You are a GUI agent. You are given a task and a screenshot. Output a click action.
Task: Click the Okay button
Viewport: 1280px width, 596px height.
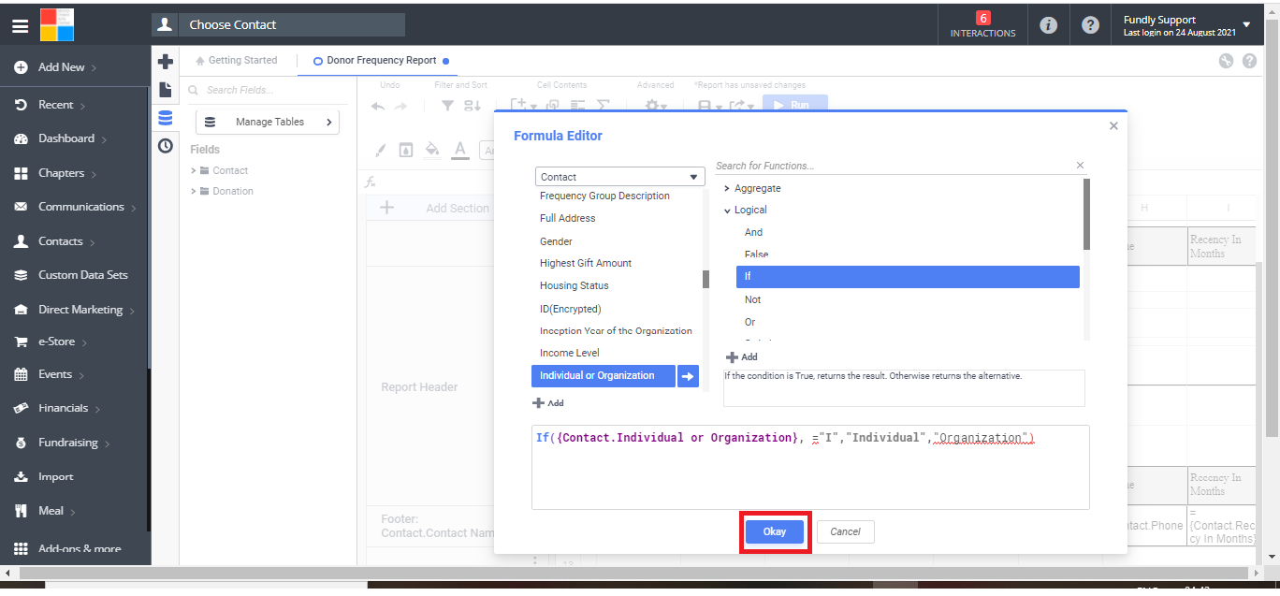coord(775,531)
